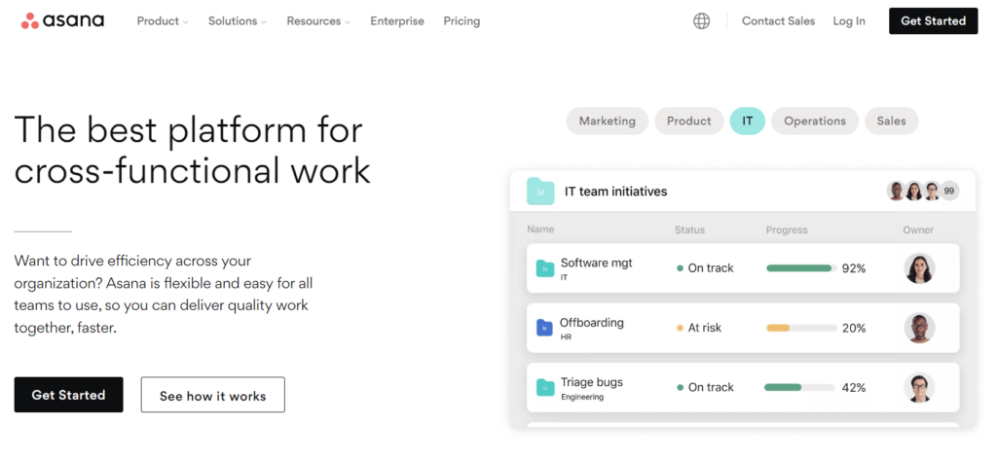The width and height of the screenshot is (997, 458).
Task: Select the Sales tab pill
Action: tap(892, 121)
